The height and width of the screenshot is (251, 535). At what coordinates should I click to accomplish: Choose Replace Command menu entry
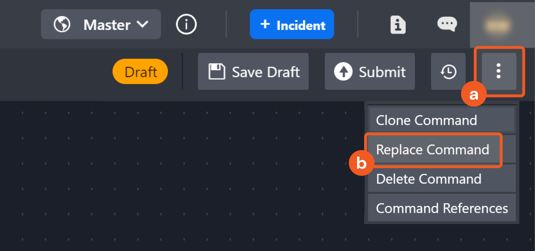coord(432,149)
